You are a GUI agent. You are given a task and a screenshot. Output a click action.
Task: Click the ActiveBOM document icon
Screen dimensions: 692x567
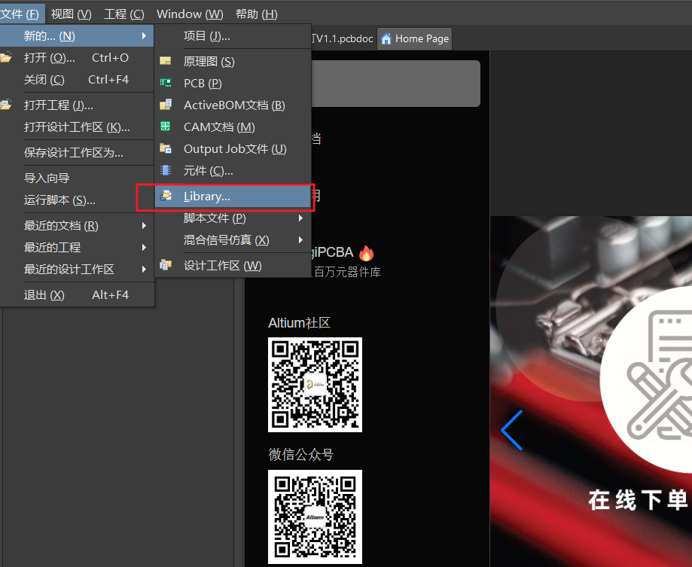click(166, 105)
